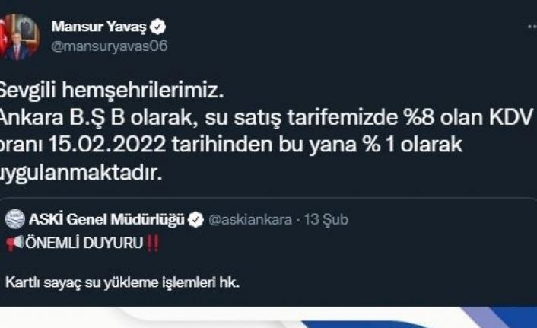Open the 13 Şub timestamp

(326, 219)
